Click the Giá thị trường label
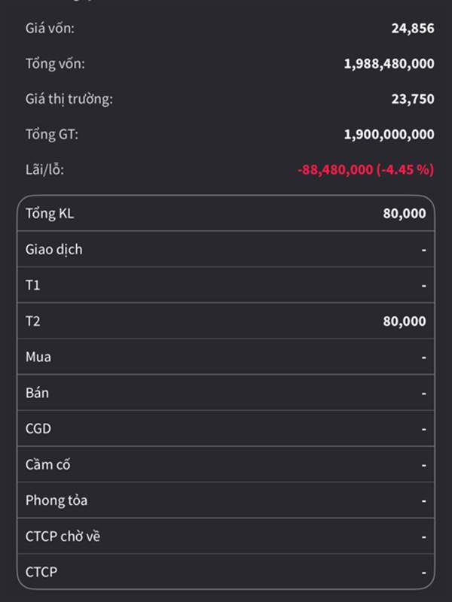 pos(69,99)
